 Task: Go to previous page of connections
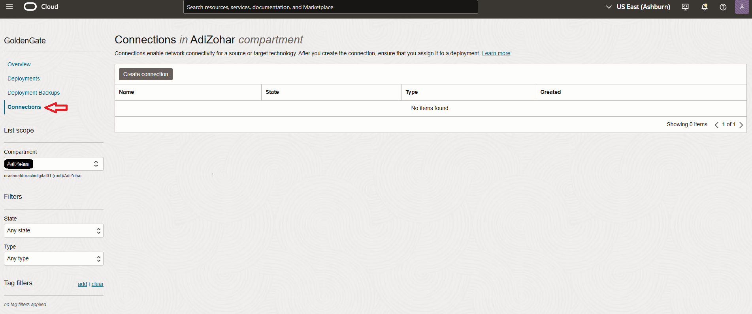[716, 125]
